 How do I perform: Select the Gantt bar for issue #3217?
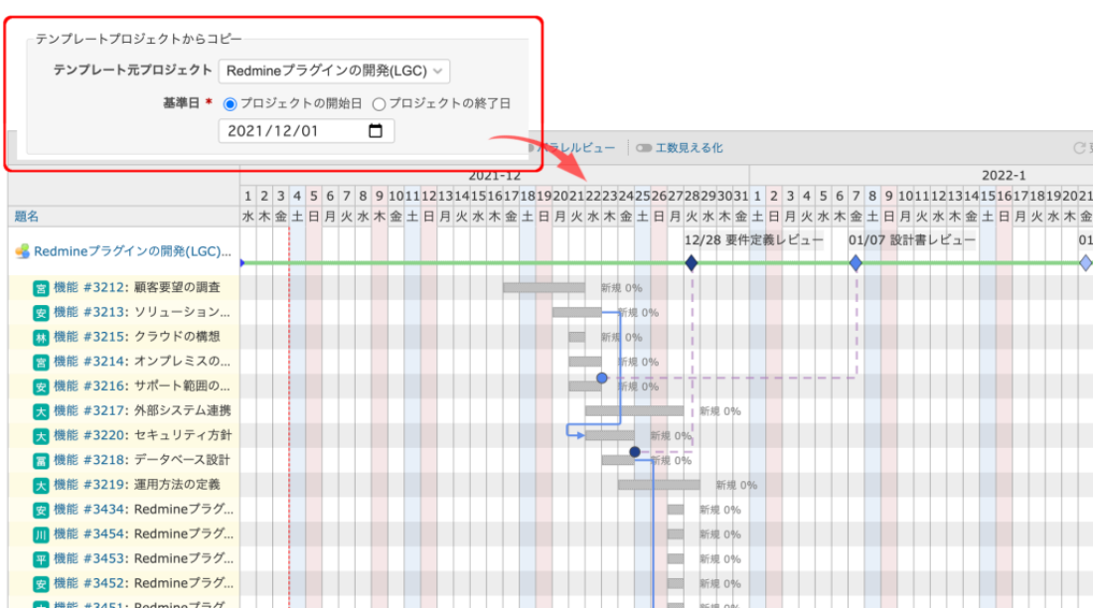pyautogui.click(x=634, y=410)
